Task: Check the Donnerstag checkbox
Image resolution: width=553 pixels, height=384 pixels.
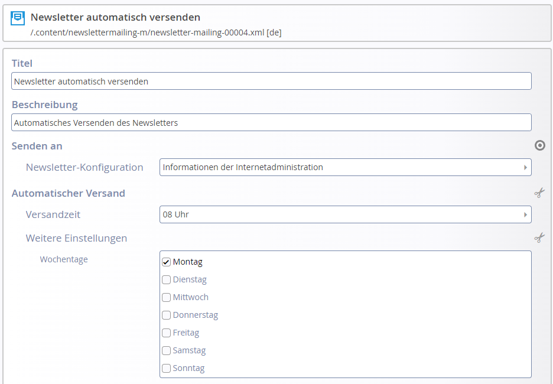Action: (x=166, y=315)
